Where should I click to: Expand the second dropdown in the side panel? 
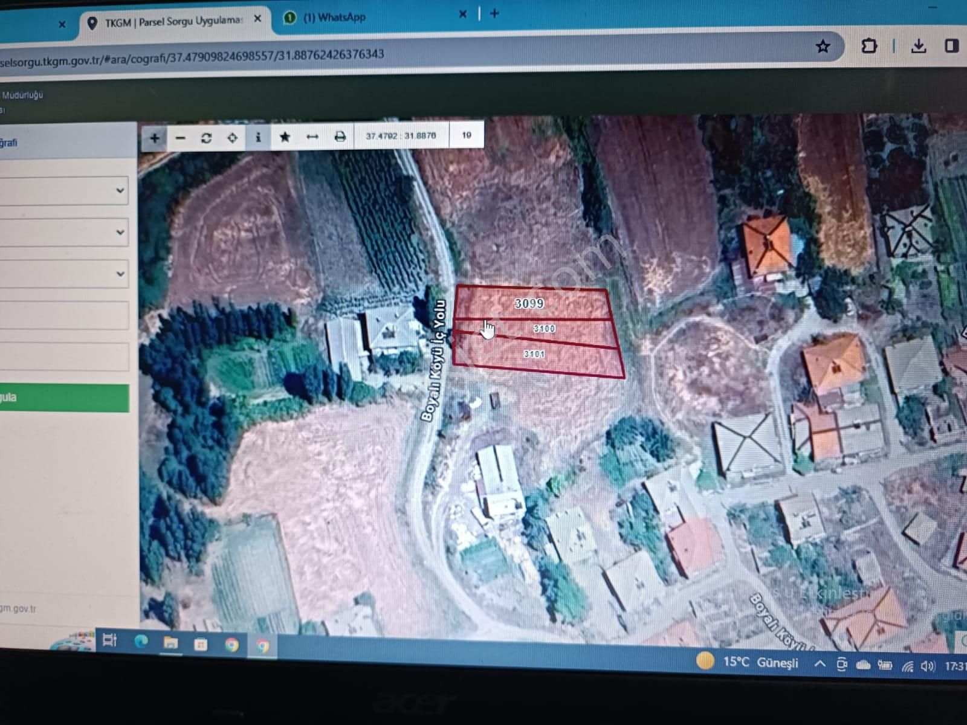tap(63, 233)
